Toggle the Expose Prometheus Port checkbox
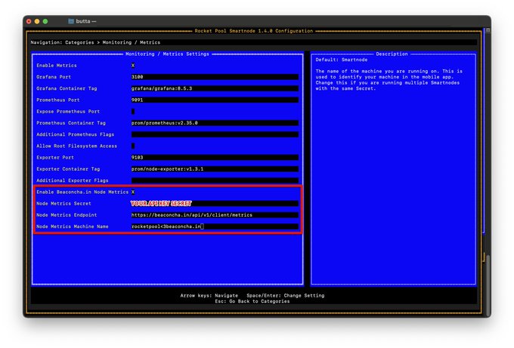Screen dimensions: 514x348 pos(133,111)
